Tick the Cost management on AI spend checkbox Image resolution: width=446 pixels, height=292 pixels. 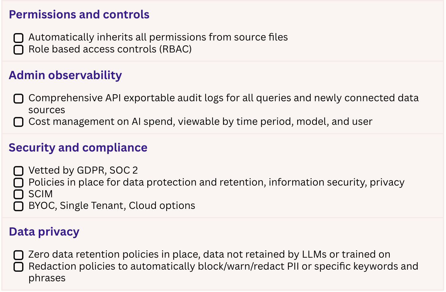18,122
